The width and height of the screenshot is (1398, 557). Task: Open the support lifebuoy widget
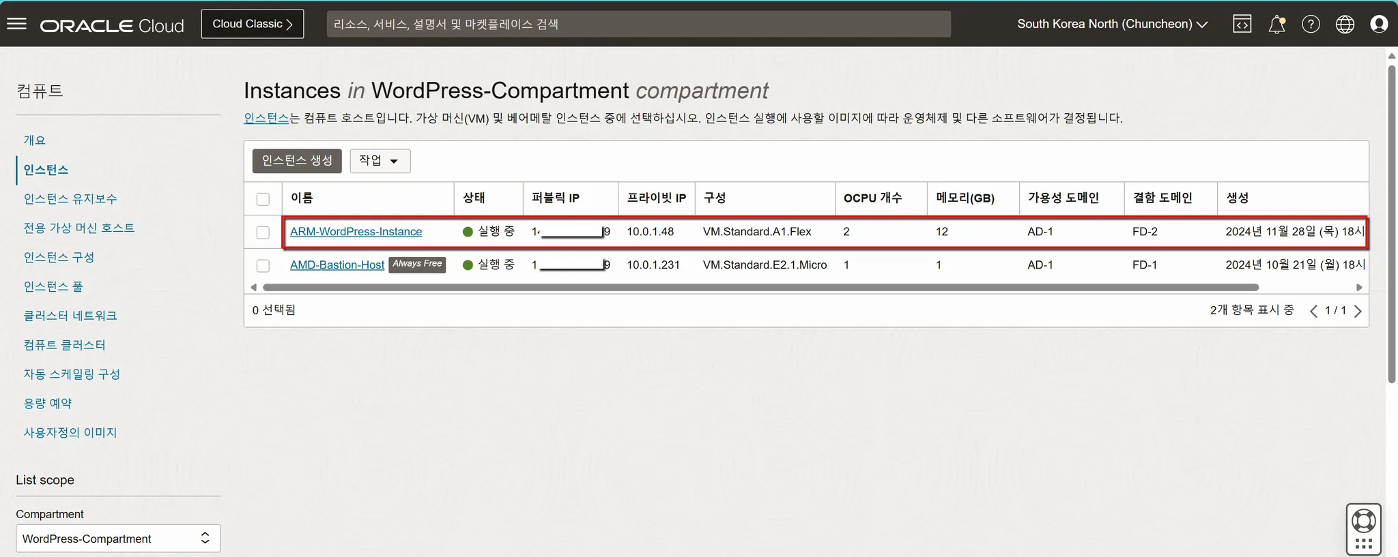coord(1363,529)
